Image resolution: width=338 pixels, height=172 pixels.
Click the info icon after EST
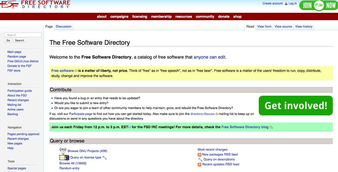(129, 127)
